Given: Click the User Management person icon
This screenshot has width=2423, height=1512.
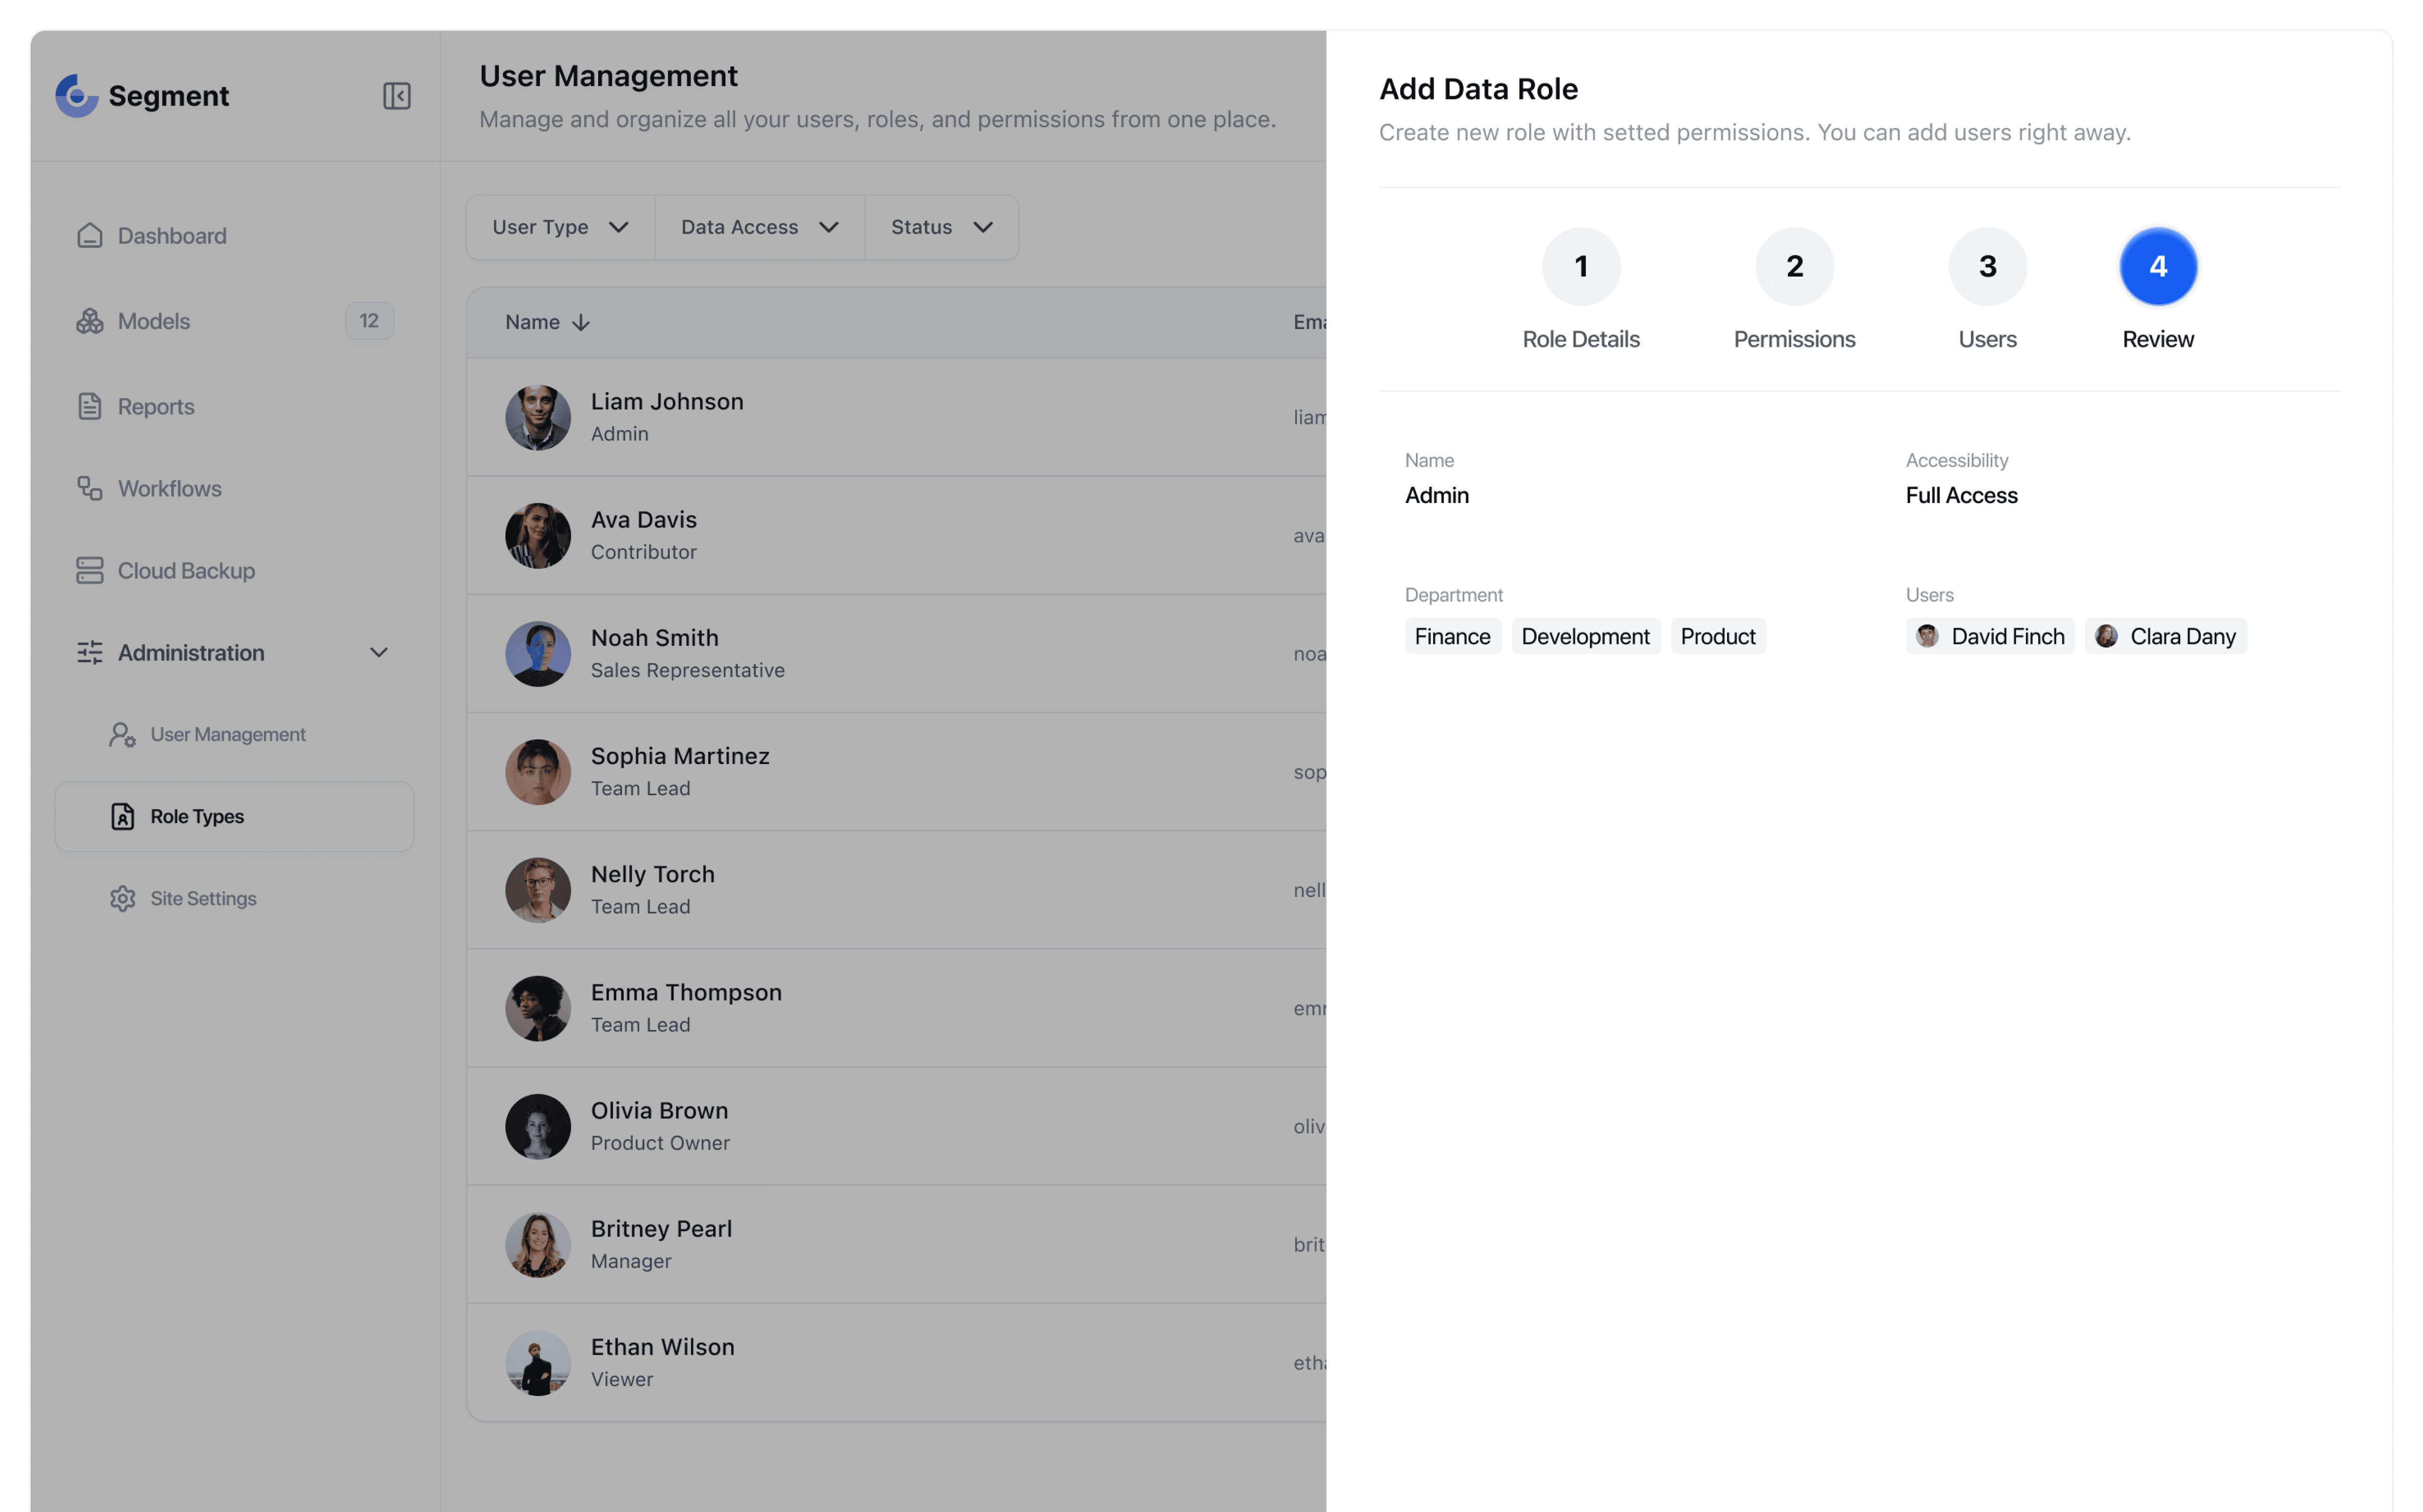Looking at the screenshot, I should 122,735.
